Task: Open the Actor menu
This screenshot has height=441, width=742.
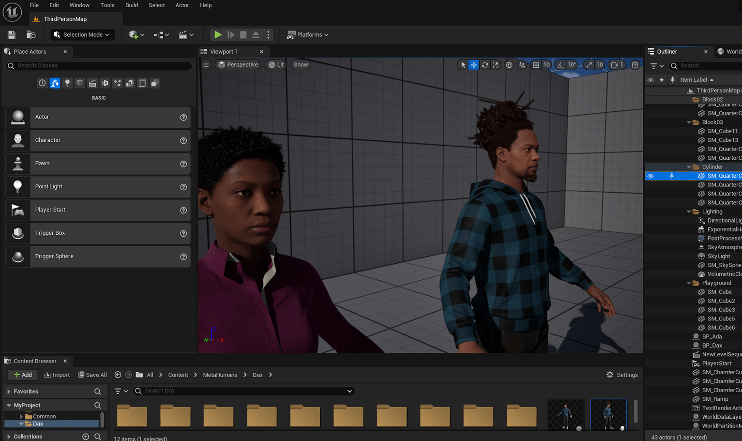Action: point(182,5)
